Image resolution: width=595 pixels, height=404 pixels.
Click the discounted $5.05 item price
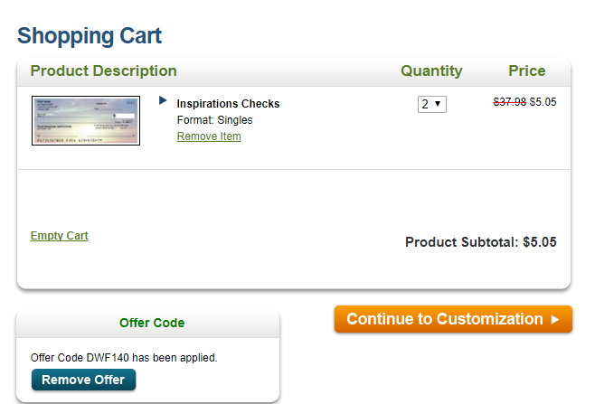tap(543, 102)
